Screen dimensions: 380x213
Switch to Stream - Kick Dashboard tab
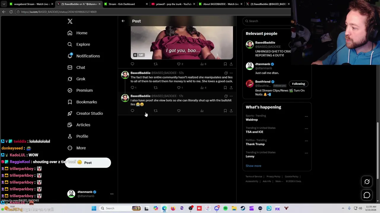tap(125, 4)
